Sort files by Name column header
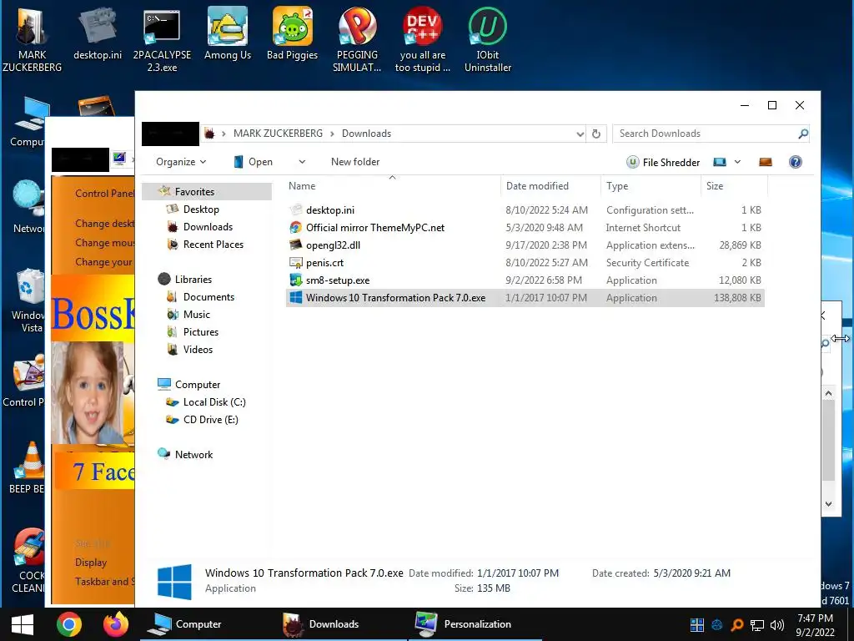The height and width of the screenshot is (641, 854). pos(392,186)
